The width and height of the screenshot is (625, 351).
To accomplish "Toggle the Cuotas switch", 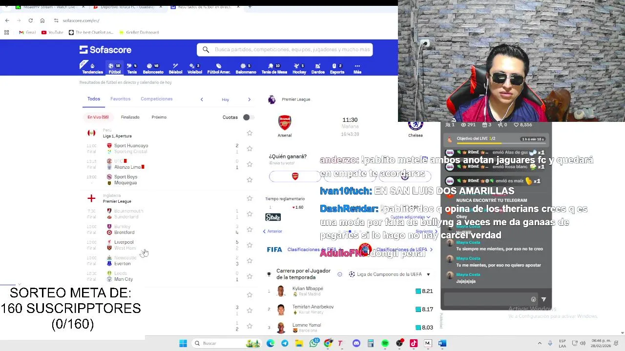I will [248, 117].
